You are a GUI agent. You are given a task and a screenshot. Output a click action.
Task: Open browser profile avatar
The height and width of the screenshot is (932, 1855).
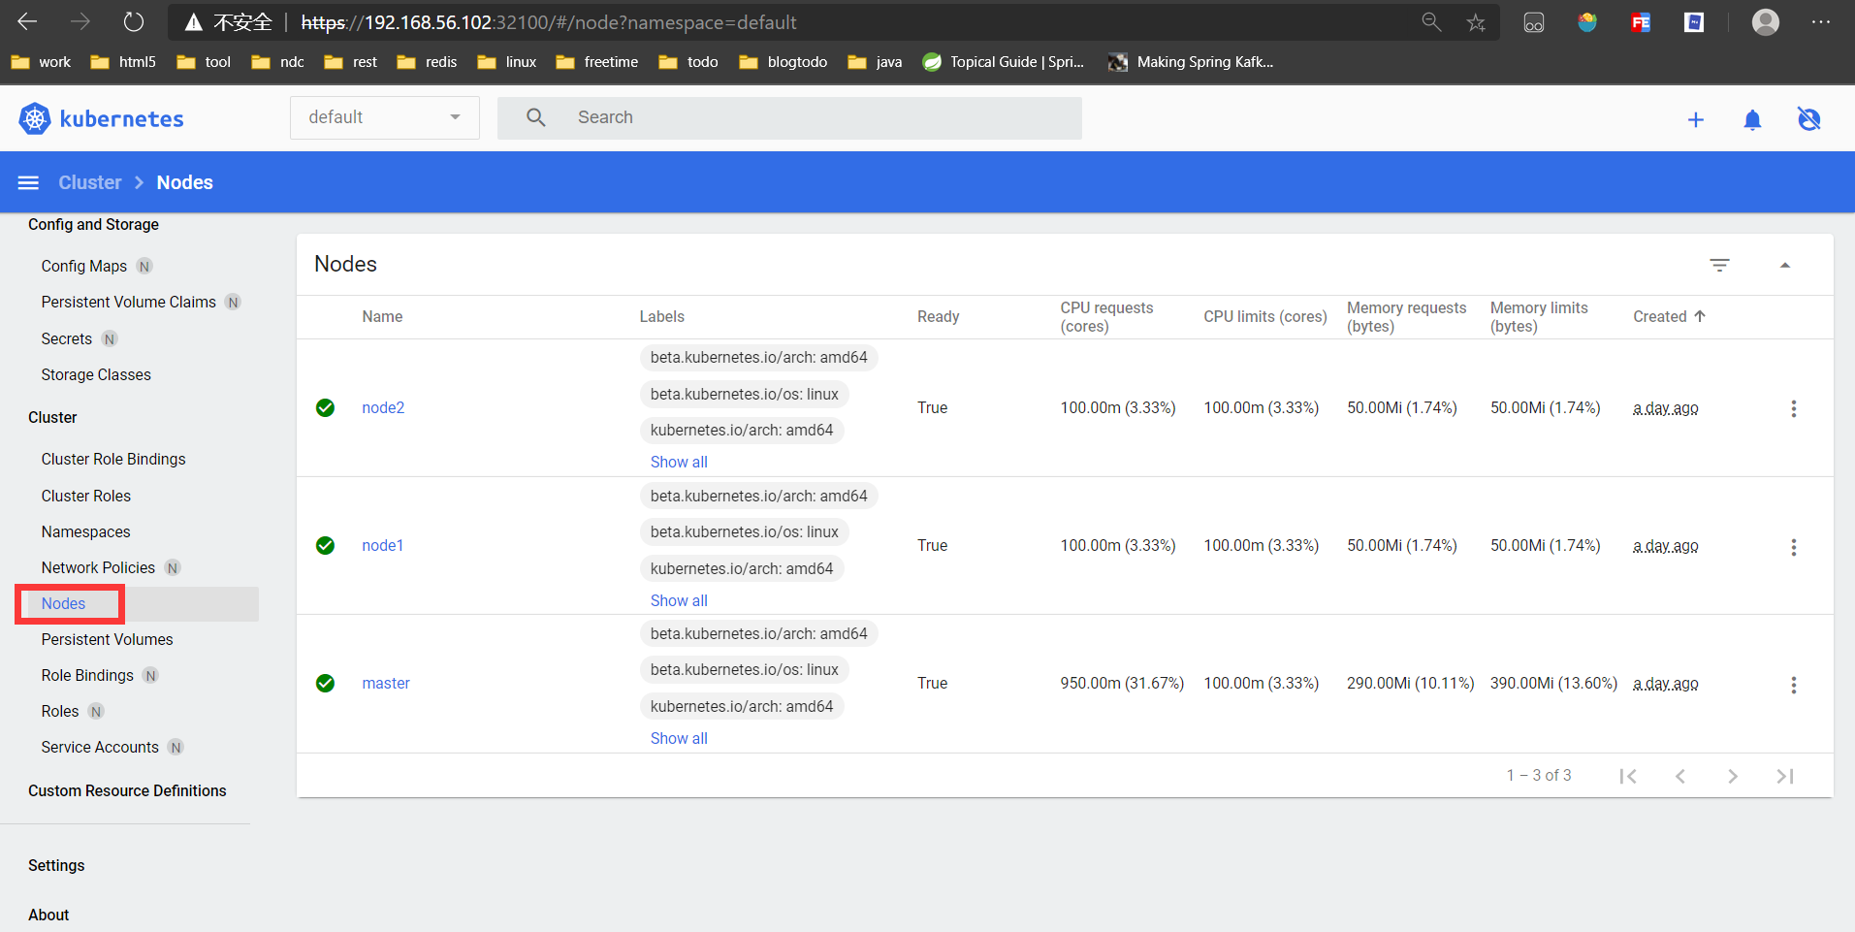point(1766,21)
